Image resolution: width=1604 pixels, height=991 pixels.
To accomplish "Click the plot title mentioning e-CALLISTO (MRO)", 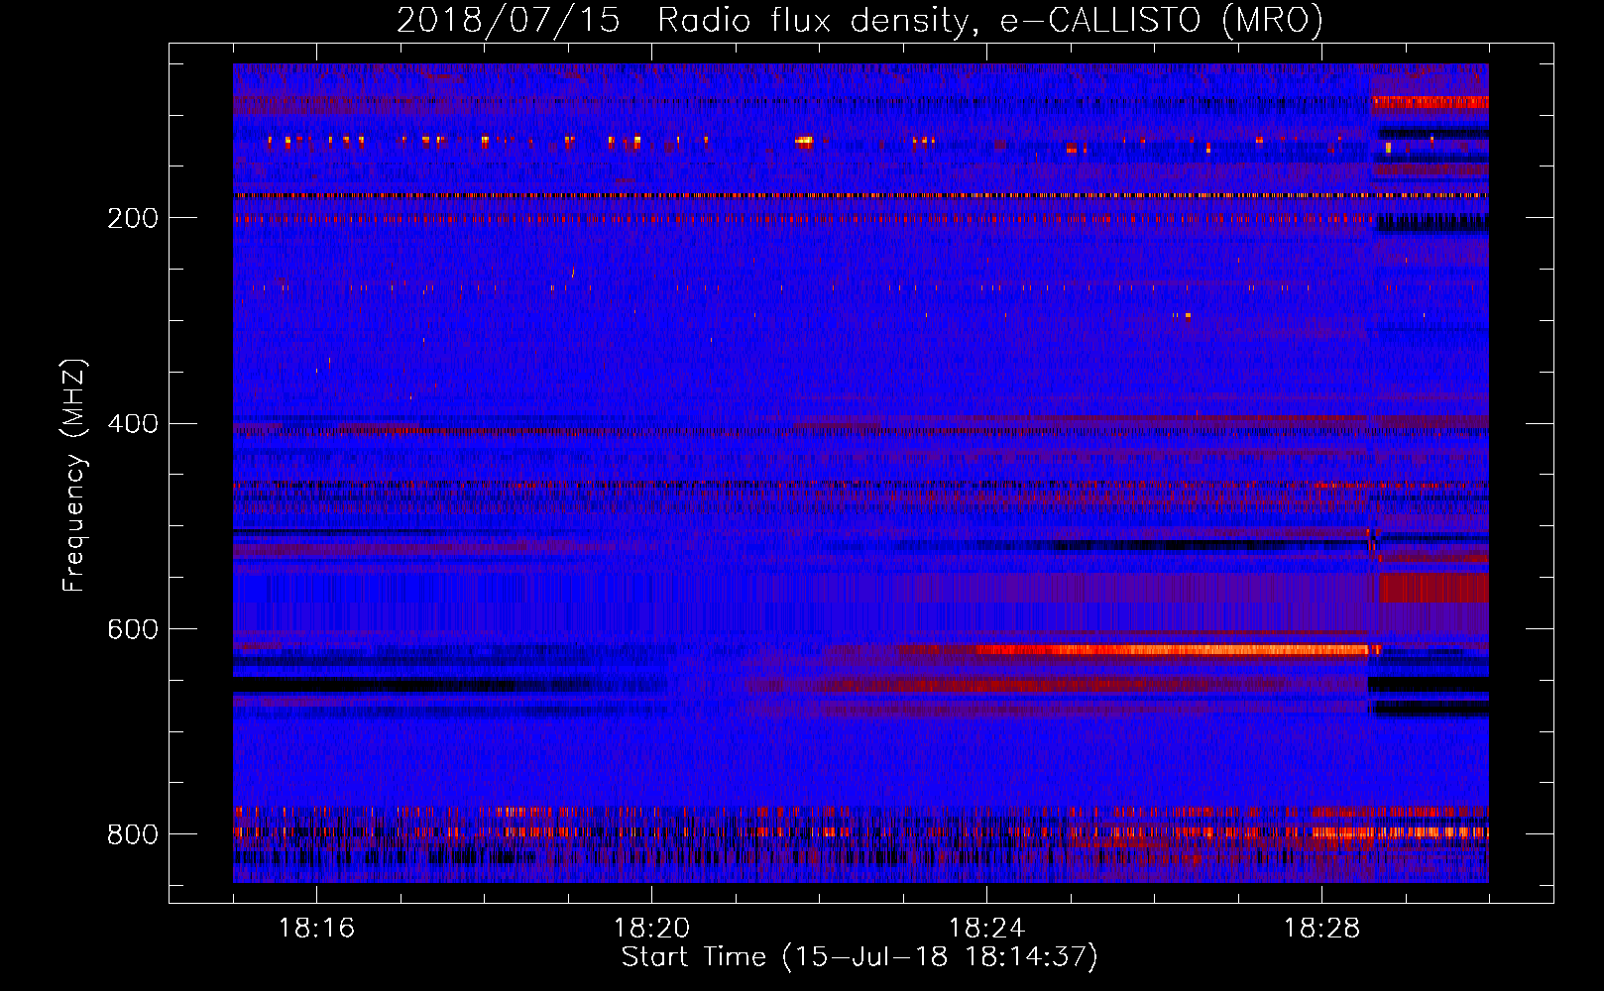I will click(x=859, y=20).
